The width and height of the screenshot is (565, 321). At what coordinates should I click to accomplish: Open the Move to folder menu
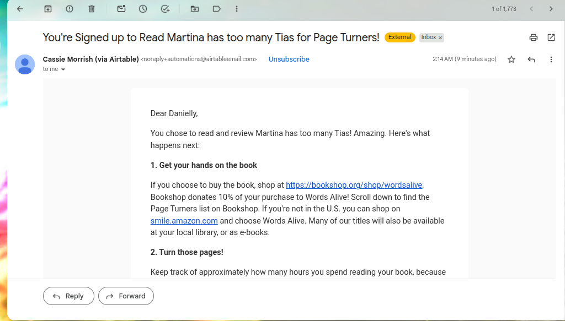(195, 9)
